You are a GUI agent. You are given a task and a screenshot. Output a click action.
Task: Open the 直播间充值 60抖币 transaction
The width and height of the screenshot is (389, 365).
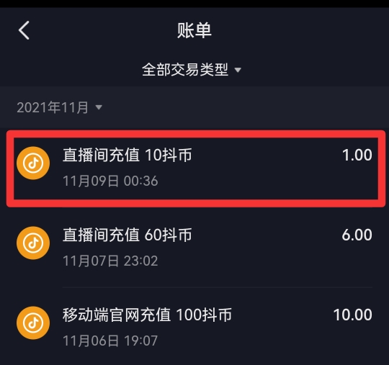pyautogui.click(x=194, y=248)
